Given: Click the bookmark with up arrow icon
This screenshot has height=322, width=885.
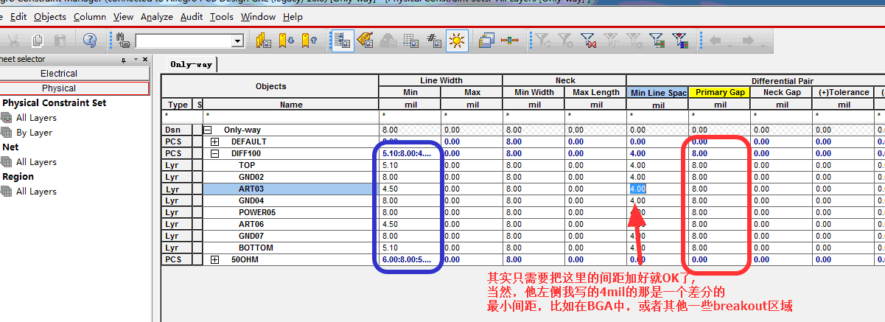Looking at the screenshot, I should [x=310, y=41].
